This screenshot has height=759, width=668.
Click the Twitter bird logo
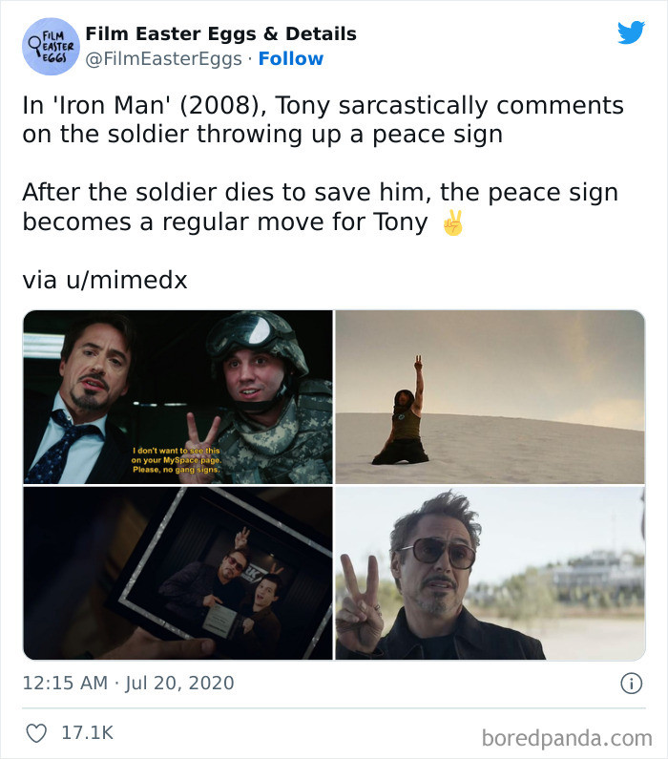coord(631,32)
